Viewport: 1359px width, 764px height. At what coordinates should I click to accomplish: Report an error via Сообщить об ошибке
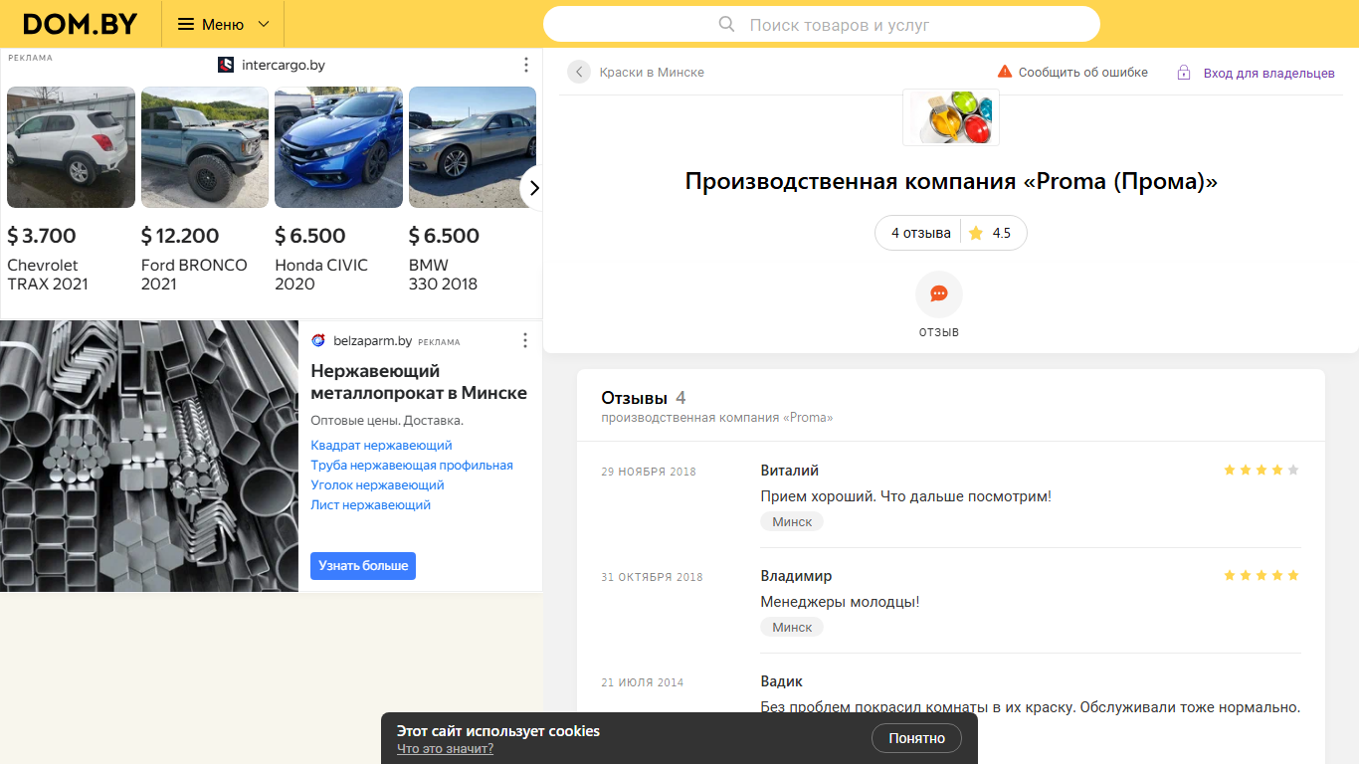pos(1082,73)
